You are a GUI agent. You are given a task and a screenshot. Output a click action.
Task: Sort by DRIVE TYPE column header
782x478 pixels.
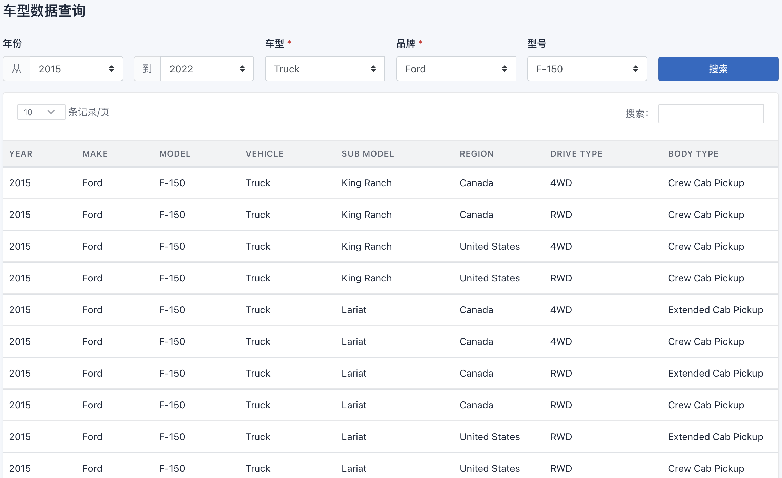(x=577, y=153)
